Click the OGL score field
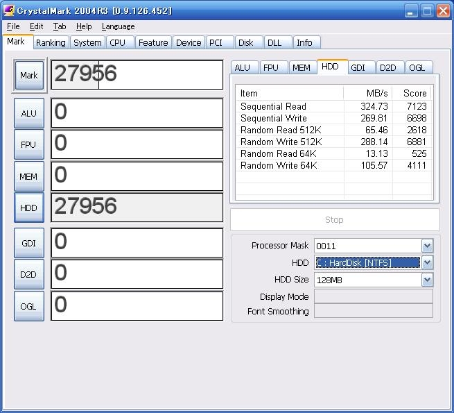The image size is (454, 413). click(137, 306)
